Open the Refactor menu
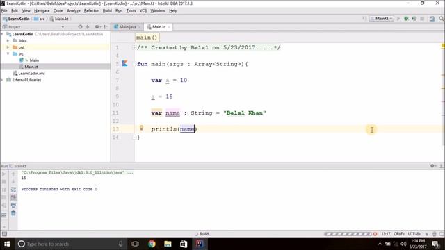445x250 pixels. tap(91, 11)
